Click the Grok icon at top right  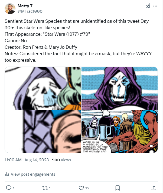pos(148,6)
